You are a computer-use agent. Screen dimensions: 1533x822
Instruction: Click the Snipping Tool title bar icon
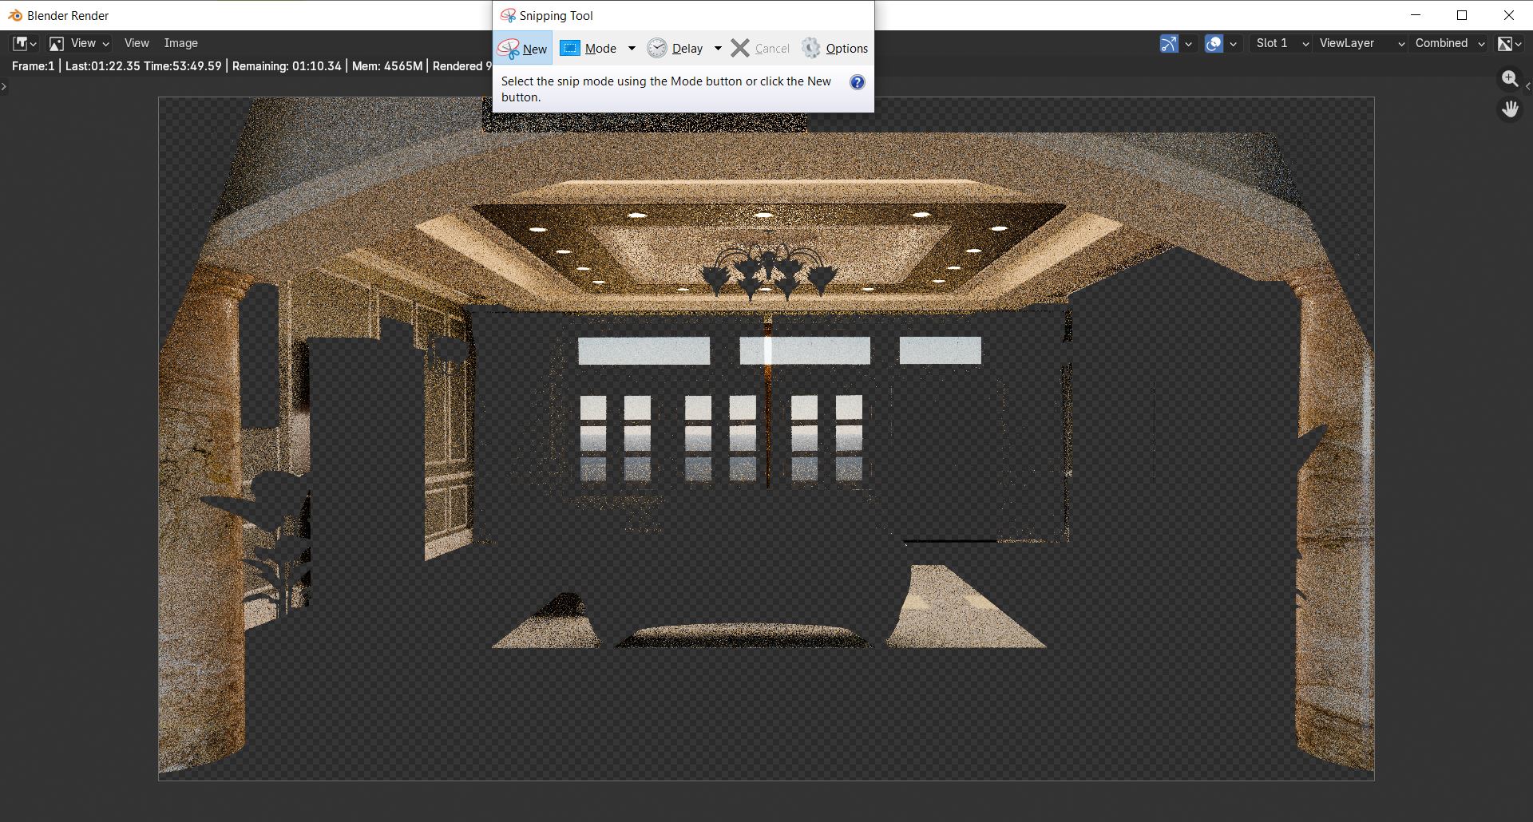click(x=507, y=15)
